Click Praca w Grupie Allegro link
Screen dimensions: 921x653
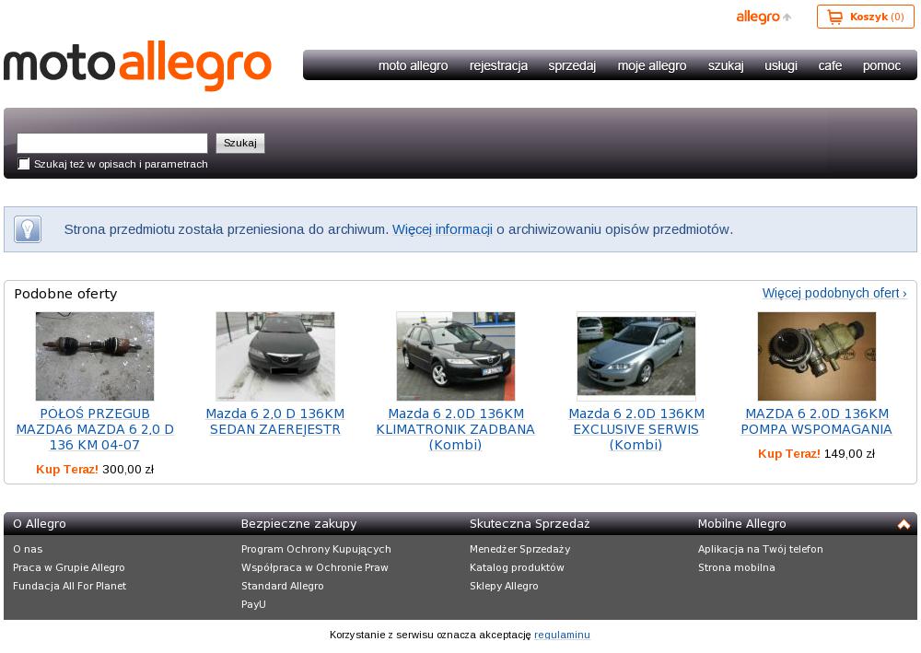(x=69, y=567)
